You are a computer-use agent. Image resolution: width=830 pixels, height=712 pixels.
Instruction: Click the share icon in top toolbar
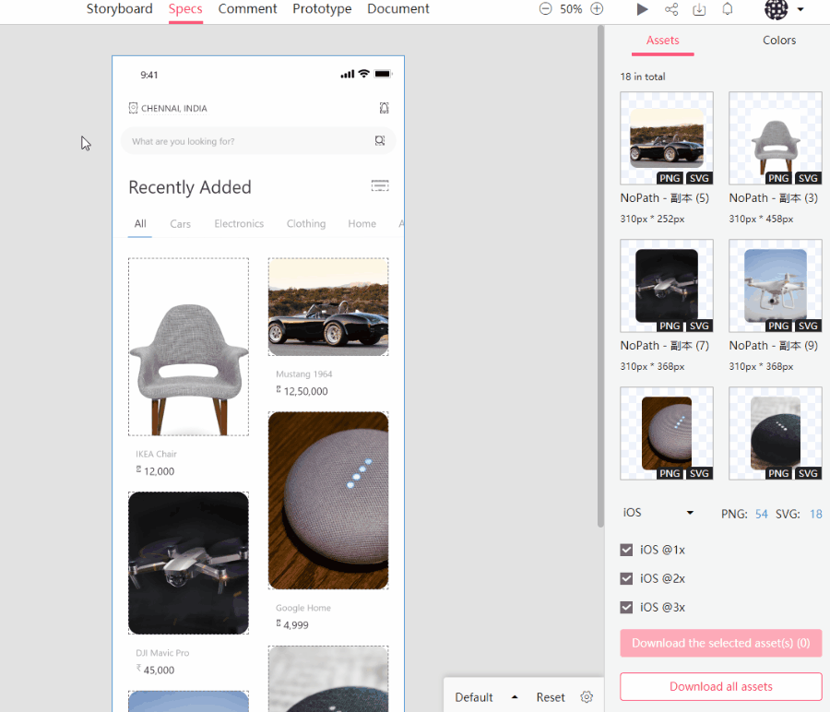[x=671, y=9]
